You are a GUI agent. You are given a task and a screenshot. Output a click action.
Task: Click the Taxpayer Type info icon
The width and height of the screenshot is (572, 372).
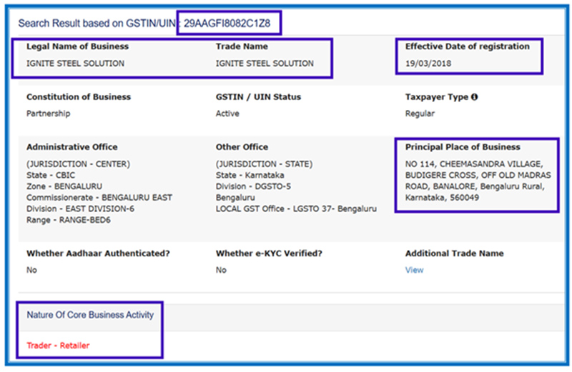click(475, 97)
